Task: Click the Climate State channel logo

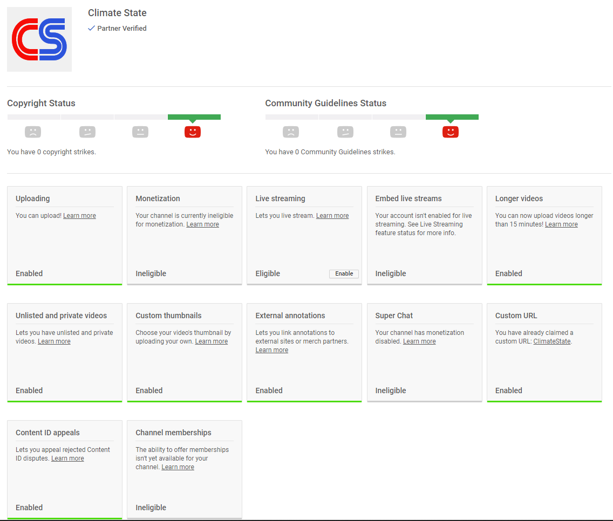Action: (39, 39)
